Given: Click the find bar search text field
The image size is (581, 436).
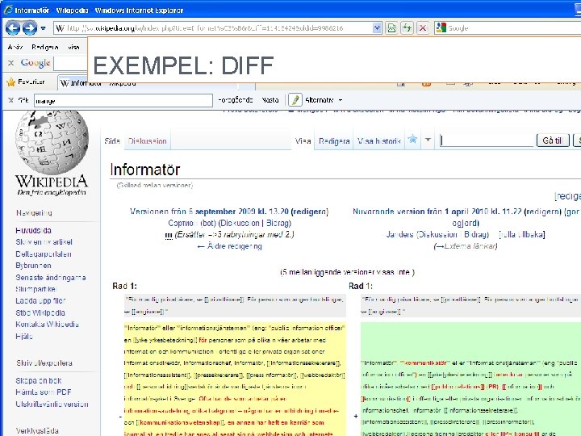Looking at the screenshot, I should 123,100.
